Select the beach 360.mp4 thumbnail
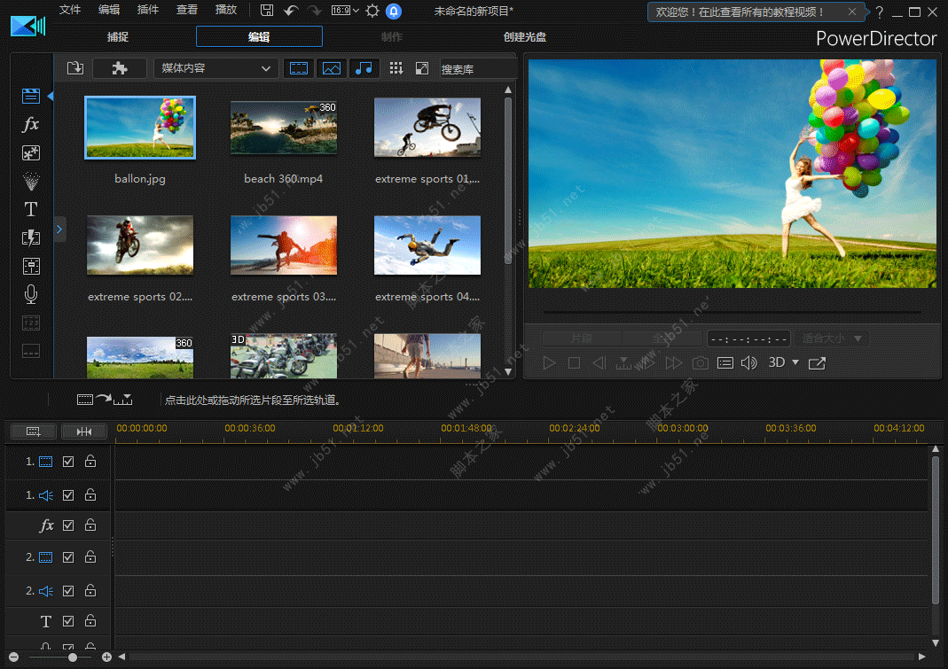This screenshot has width=948, height=669. (284, 128)
